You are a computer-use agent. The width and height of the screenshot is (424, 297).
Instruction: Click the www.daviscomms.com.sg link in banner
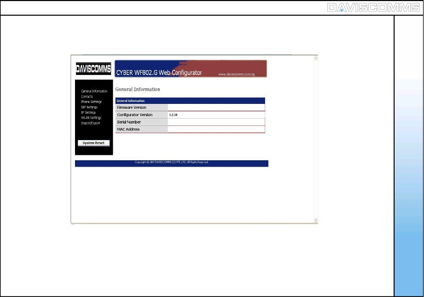tap(236, 74)
